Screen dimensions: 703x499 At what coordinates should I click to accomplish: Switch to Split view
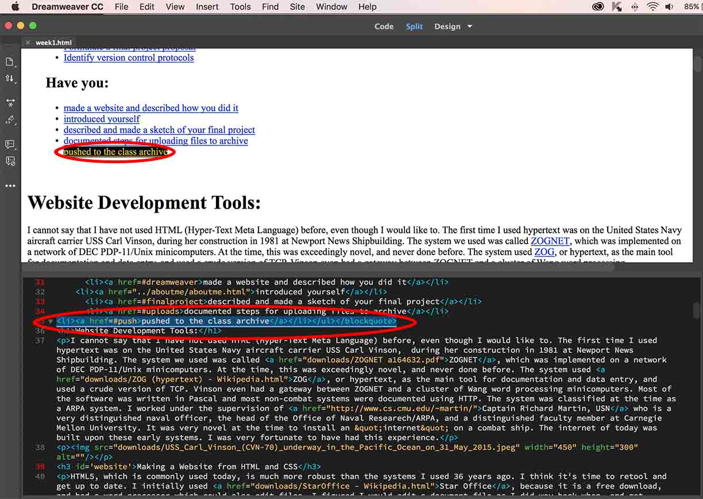[414, 26]
